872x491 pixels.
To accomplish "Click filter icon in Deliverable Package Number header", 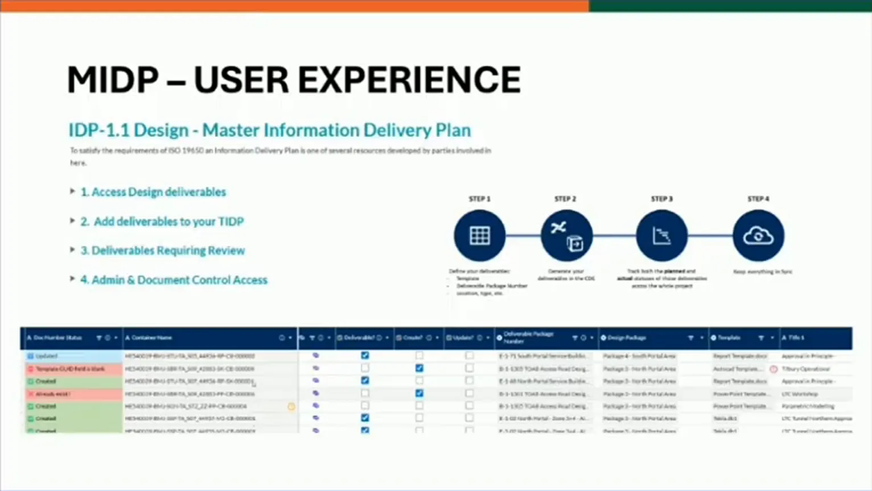I will coord(575,338).
